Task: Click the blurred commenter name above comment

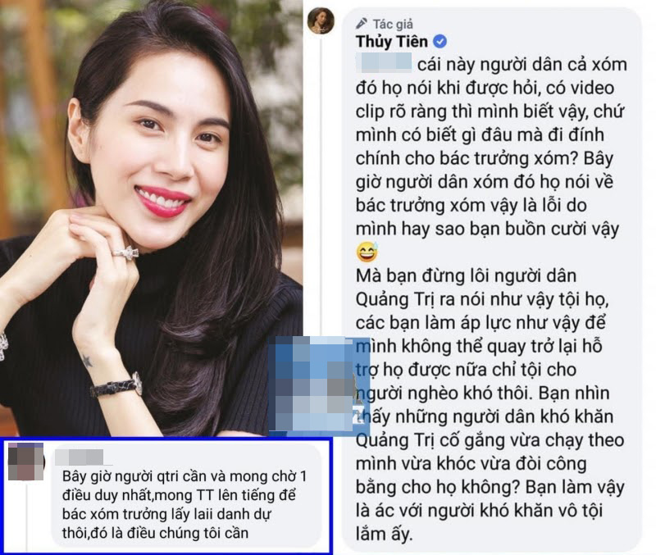Action: [80, 457]
